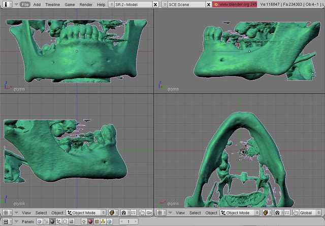325x226 pixels.
Task: Click the current frame number field showing 1
Action: click(x=128, y=221)
